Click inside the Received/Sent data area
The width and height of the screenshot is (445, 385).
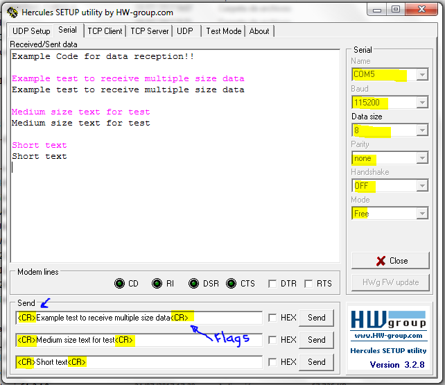click(x=175, y=156)
